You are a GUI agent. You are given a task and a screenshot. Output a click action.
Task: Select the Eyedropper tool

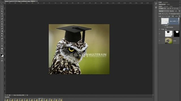click(2, 16)
